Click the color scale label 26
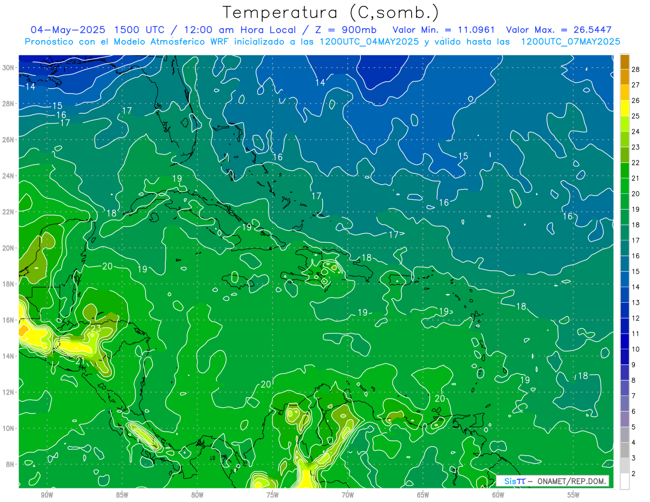Screen dimensions: 650x502 (636, 100)
